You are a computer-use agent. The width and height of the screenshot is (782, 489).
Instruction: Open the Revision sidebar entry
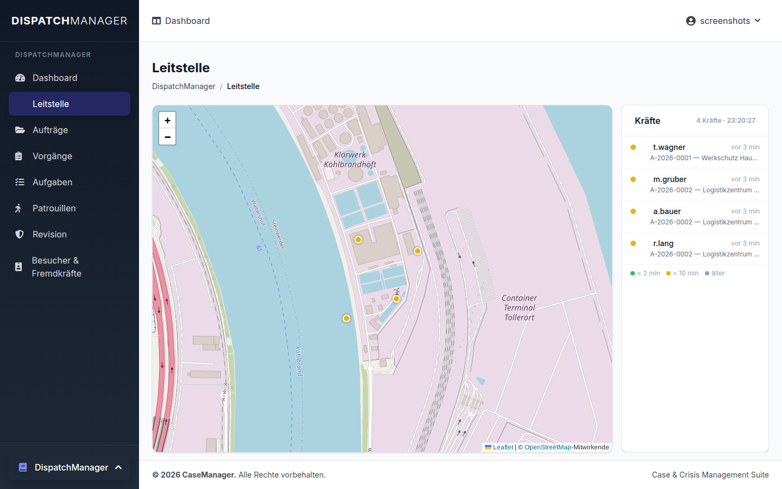click(x=70, y=234)
